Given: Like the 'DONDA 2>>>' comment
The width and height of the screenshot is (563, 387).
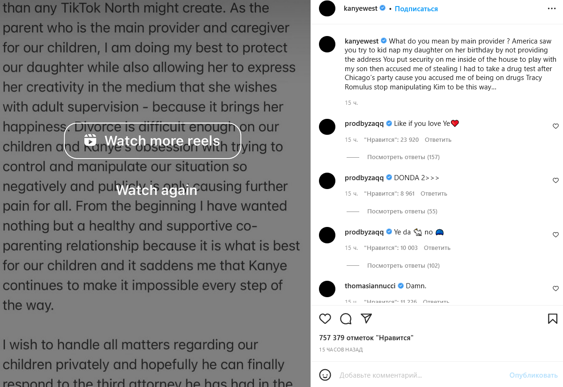Looking at the screenshot, I should point(556,181).
